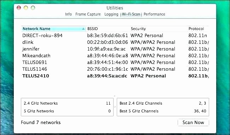Select the Mikeandcath network row

tap(115, 56)
